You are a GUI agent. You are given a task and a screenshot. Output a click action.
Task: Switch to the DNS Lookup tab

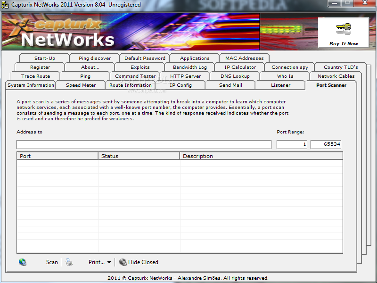coord(235,76)
